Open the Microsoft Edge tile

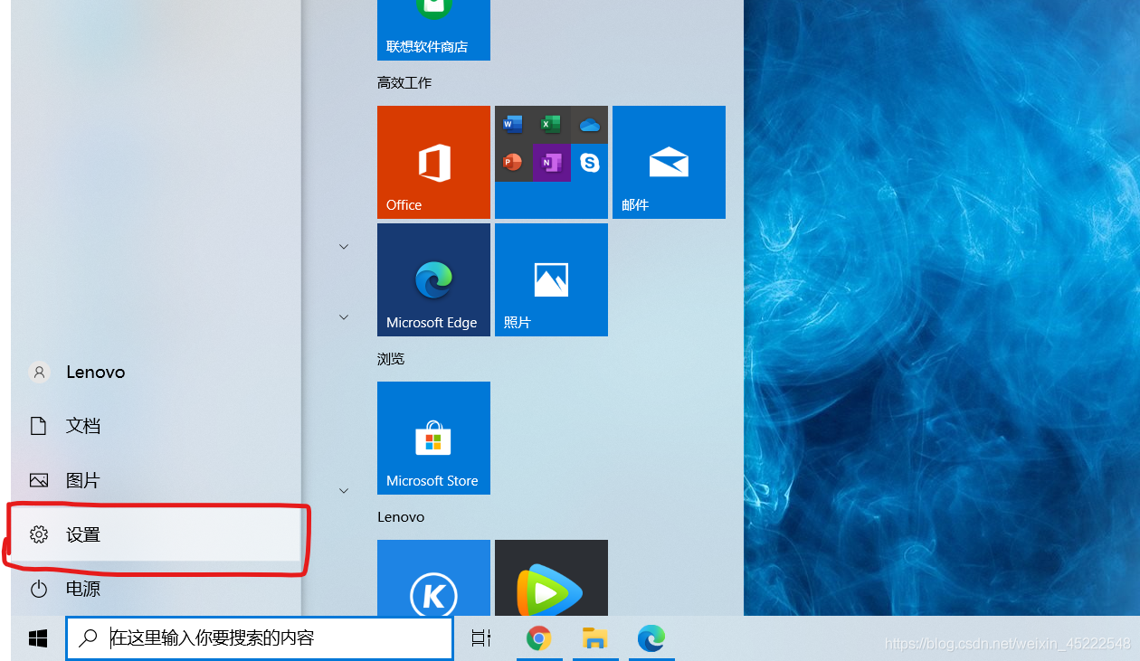coord(433,279)
